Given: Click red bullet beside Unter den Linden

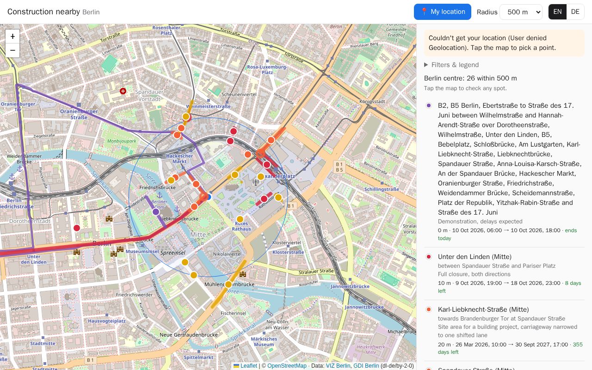Looking at the screenshot, I should [429, 257].
